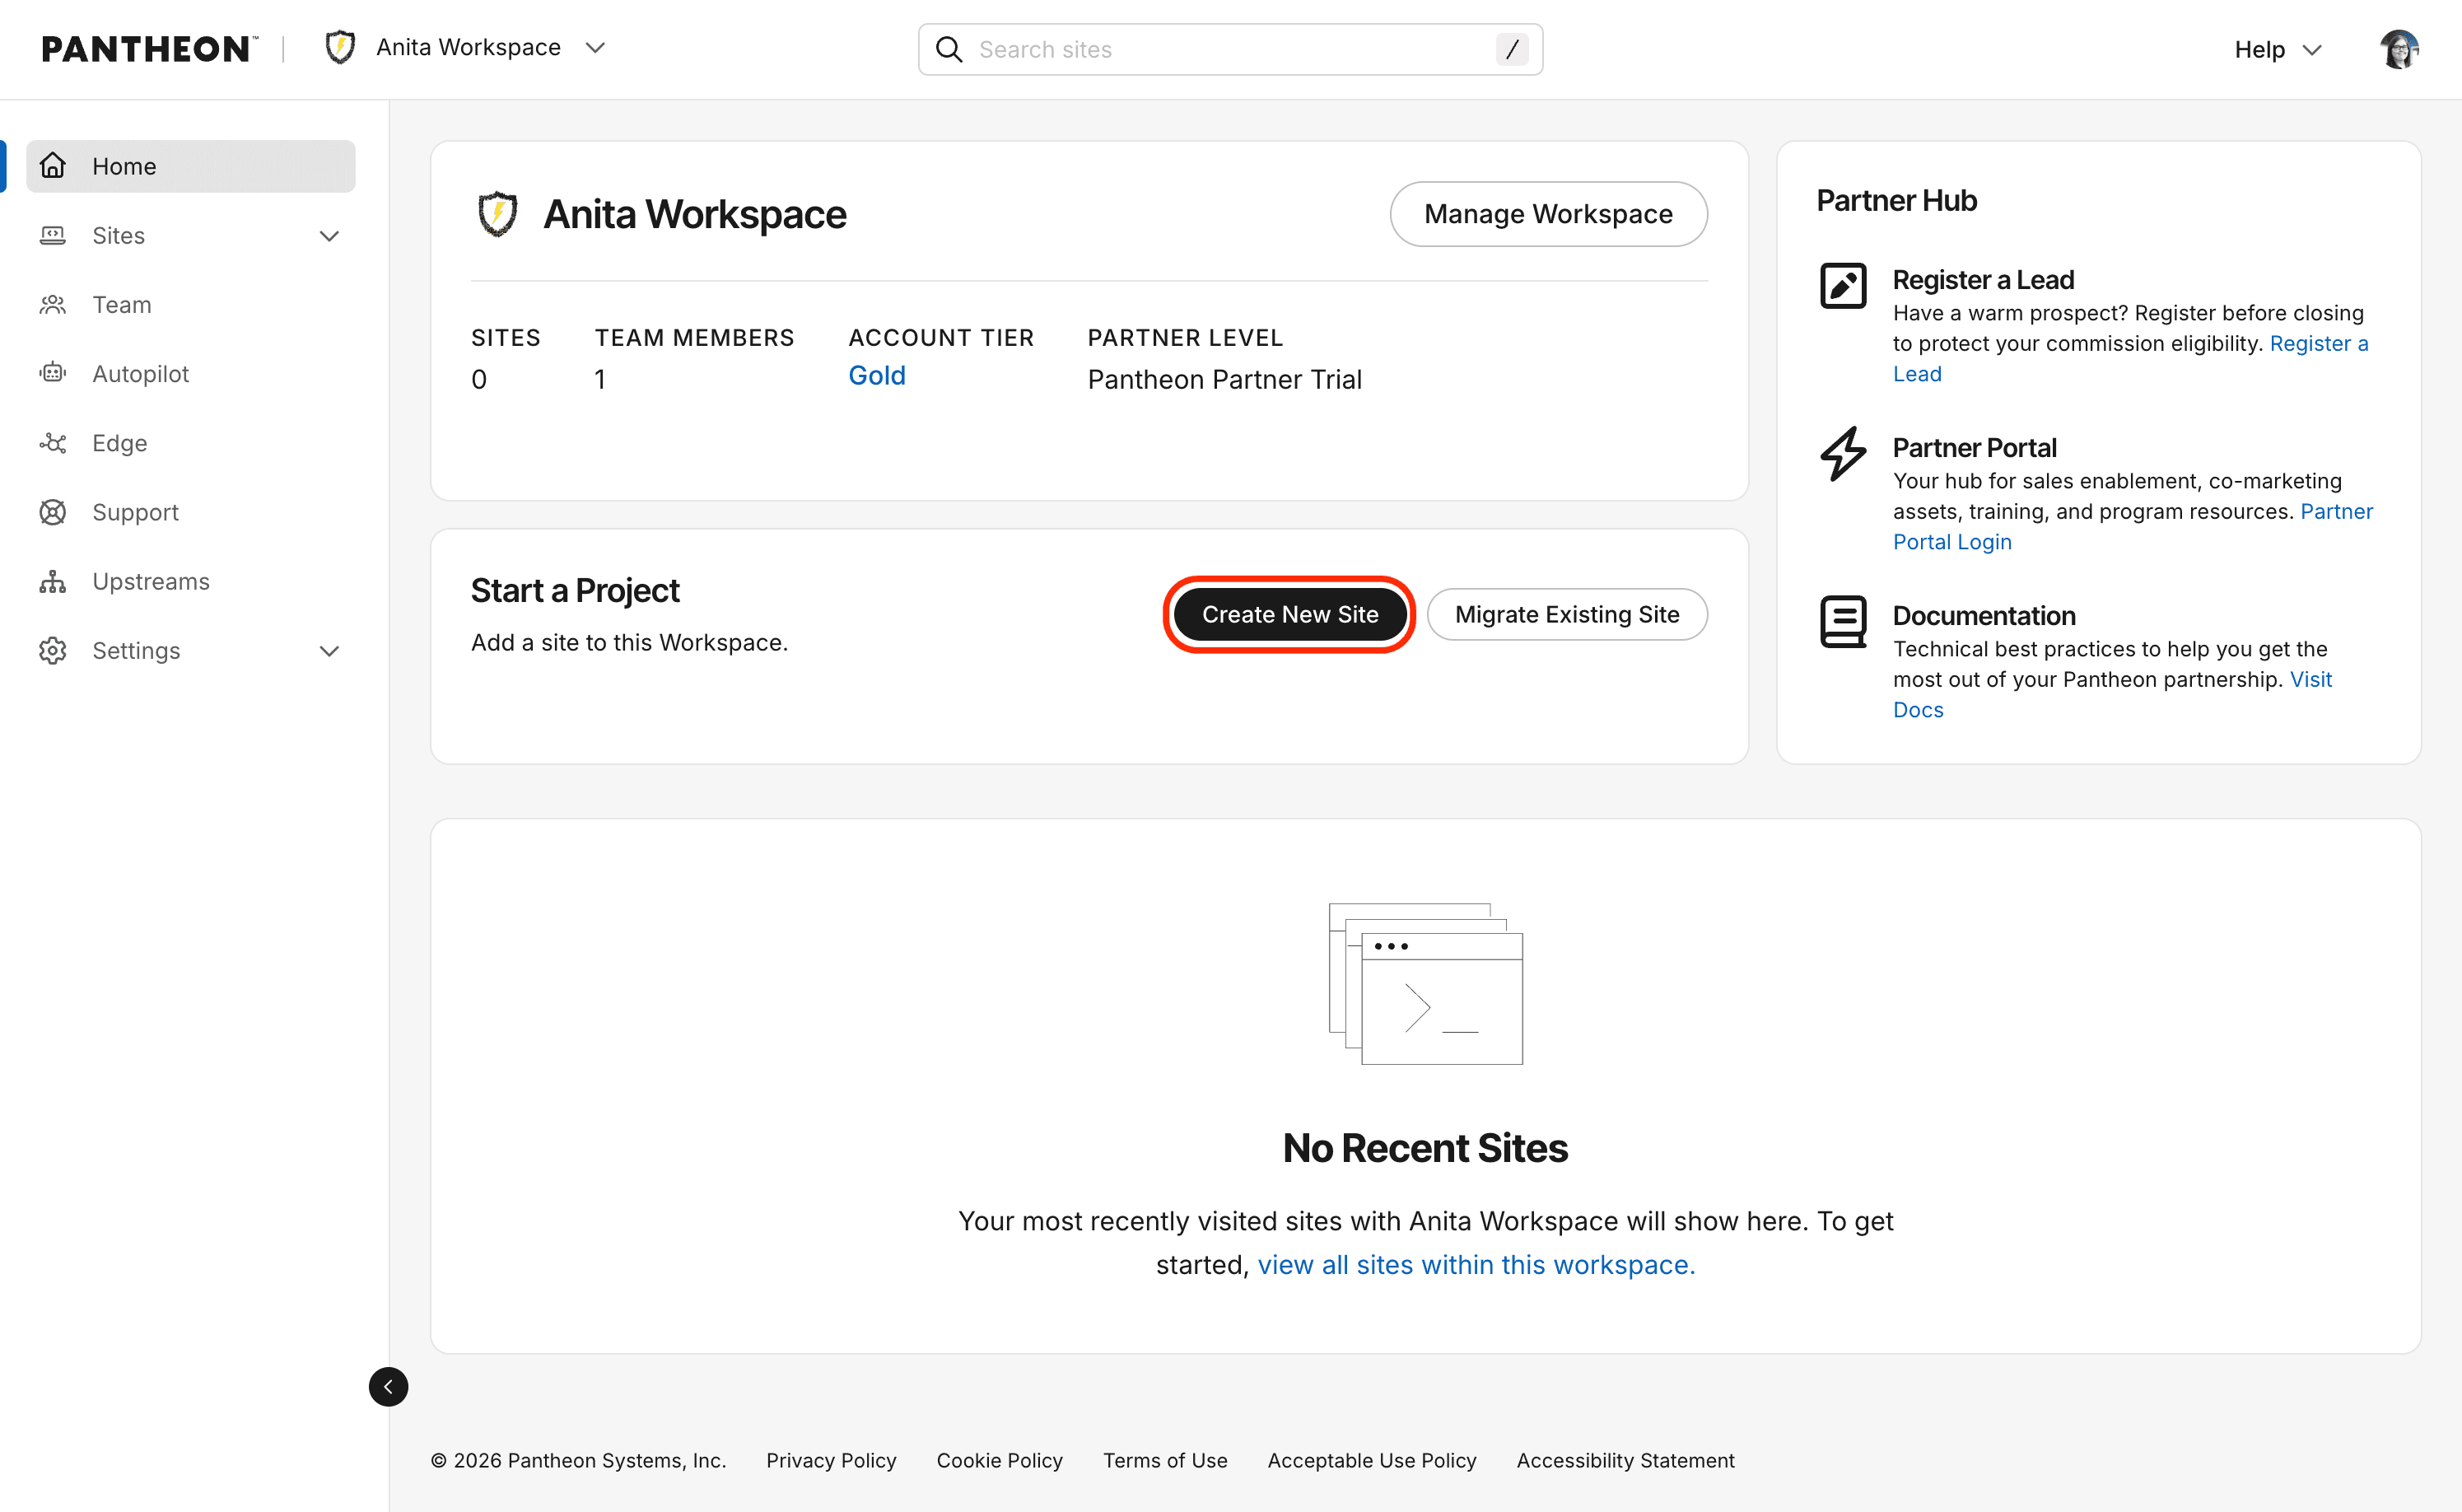Open the Anita Workspace switcher dropdown
The width and height of the screenshot is (2462, 1512).
coord(466,48)
